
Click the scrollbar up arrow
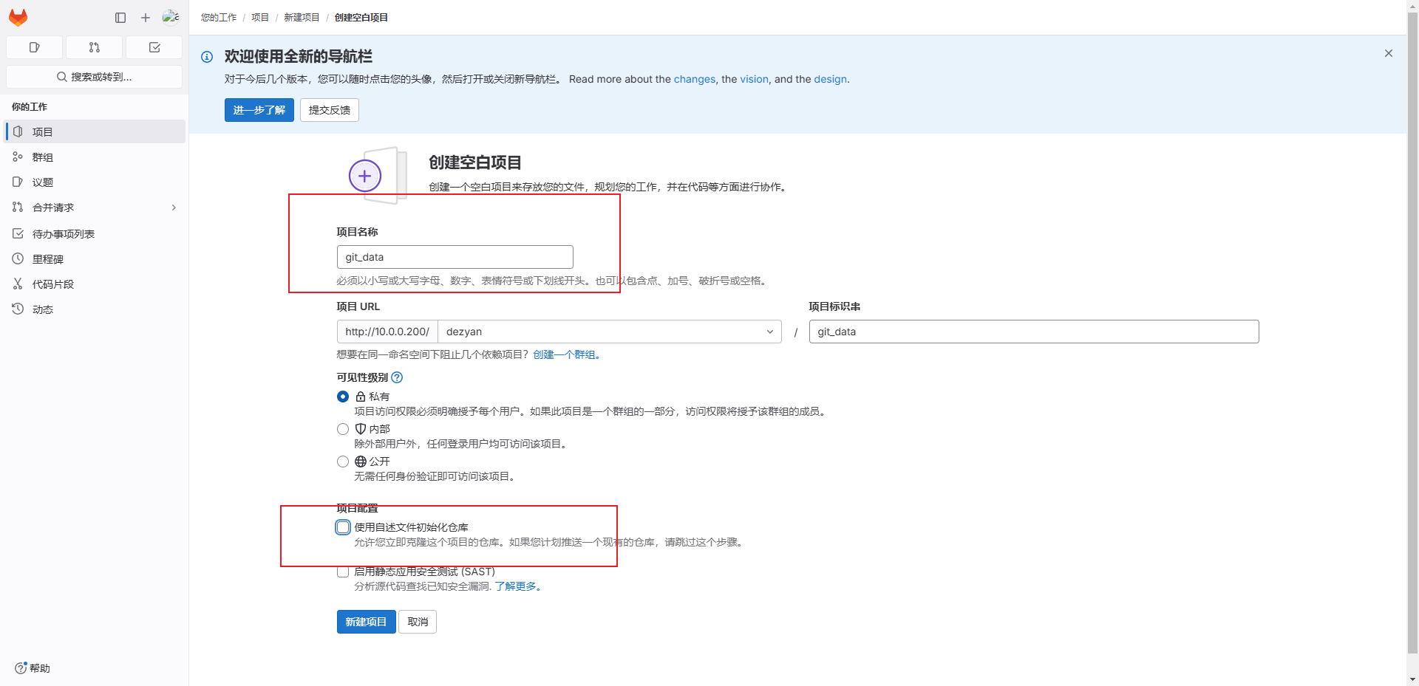click(1412, 5)
